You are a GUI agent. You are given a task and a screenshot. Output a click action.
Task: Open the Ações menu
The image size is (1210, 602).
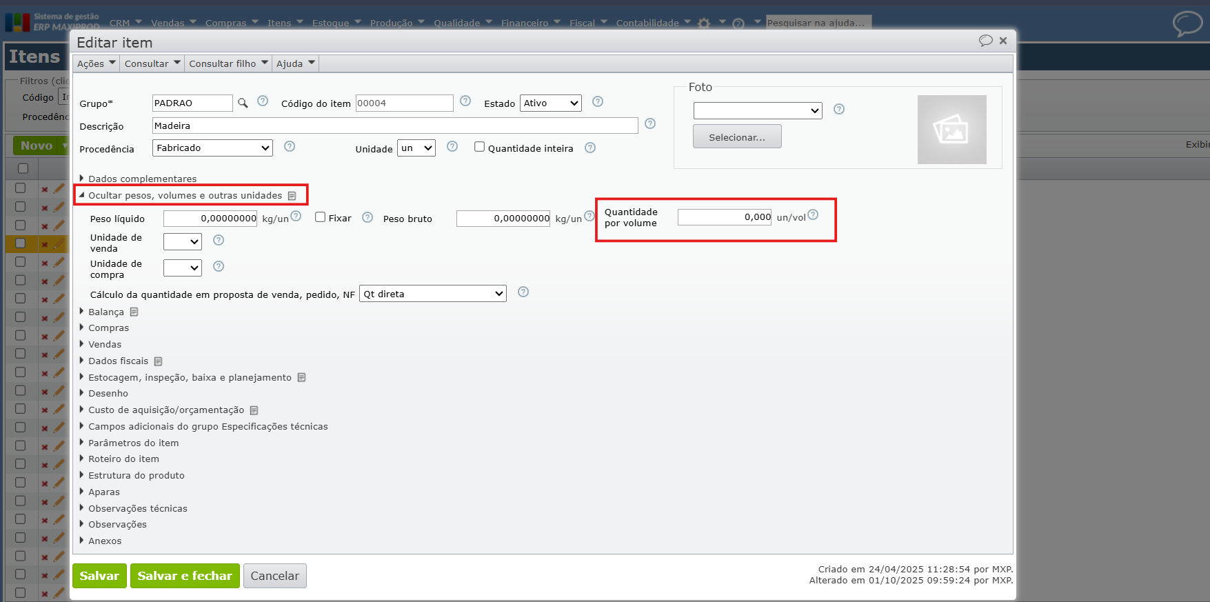97,63
